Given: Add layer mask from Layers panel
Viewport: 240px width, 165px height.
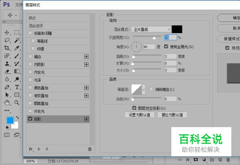Looking at the screenshot, I should tap(196, 160).
